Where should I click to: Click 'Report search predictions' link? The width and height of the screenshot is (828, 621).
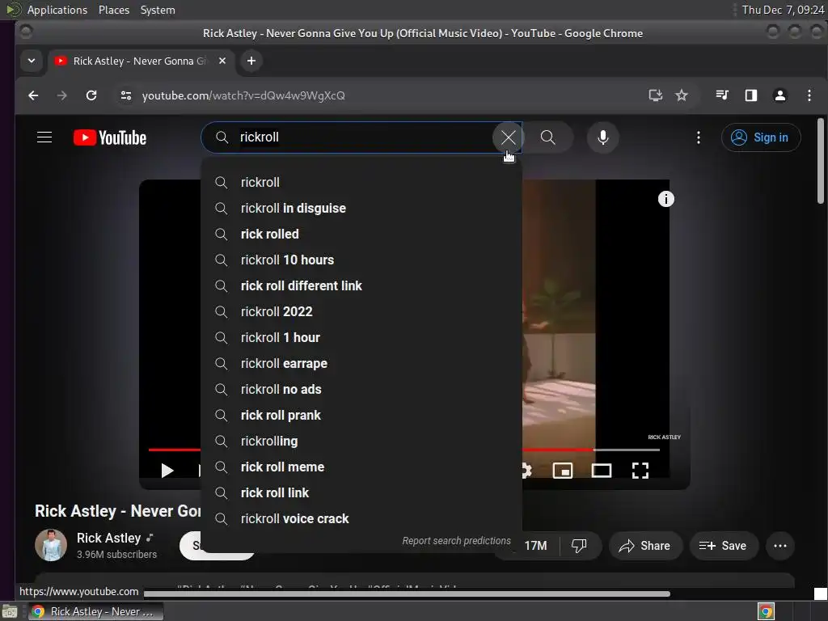click(x=456, y=541)
